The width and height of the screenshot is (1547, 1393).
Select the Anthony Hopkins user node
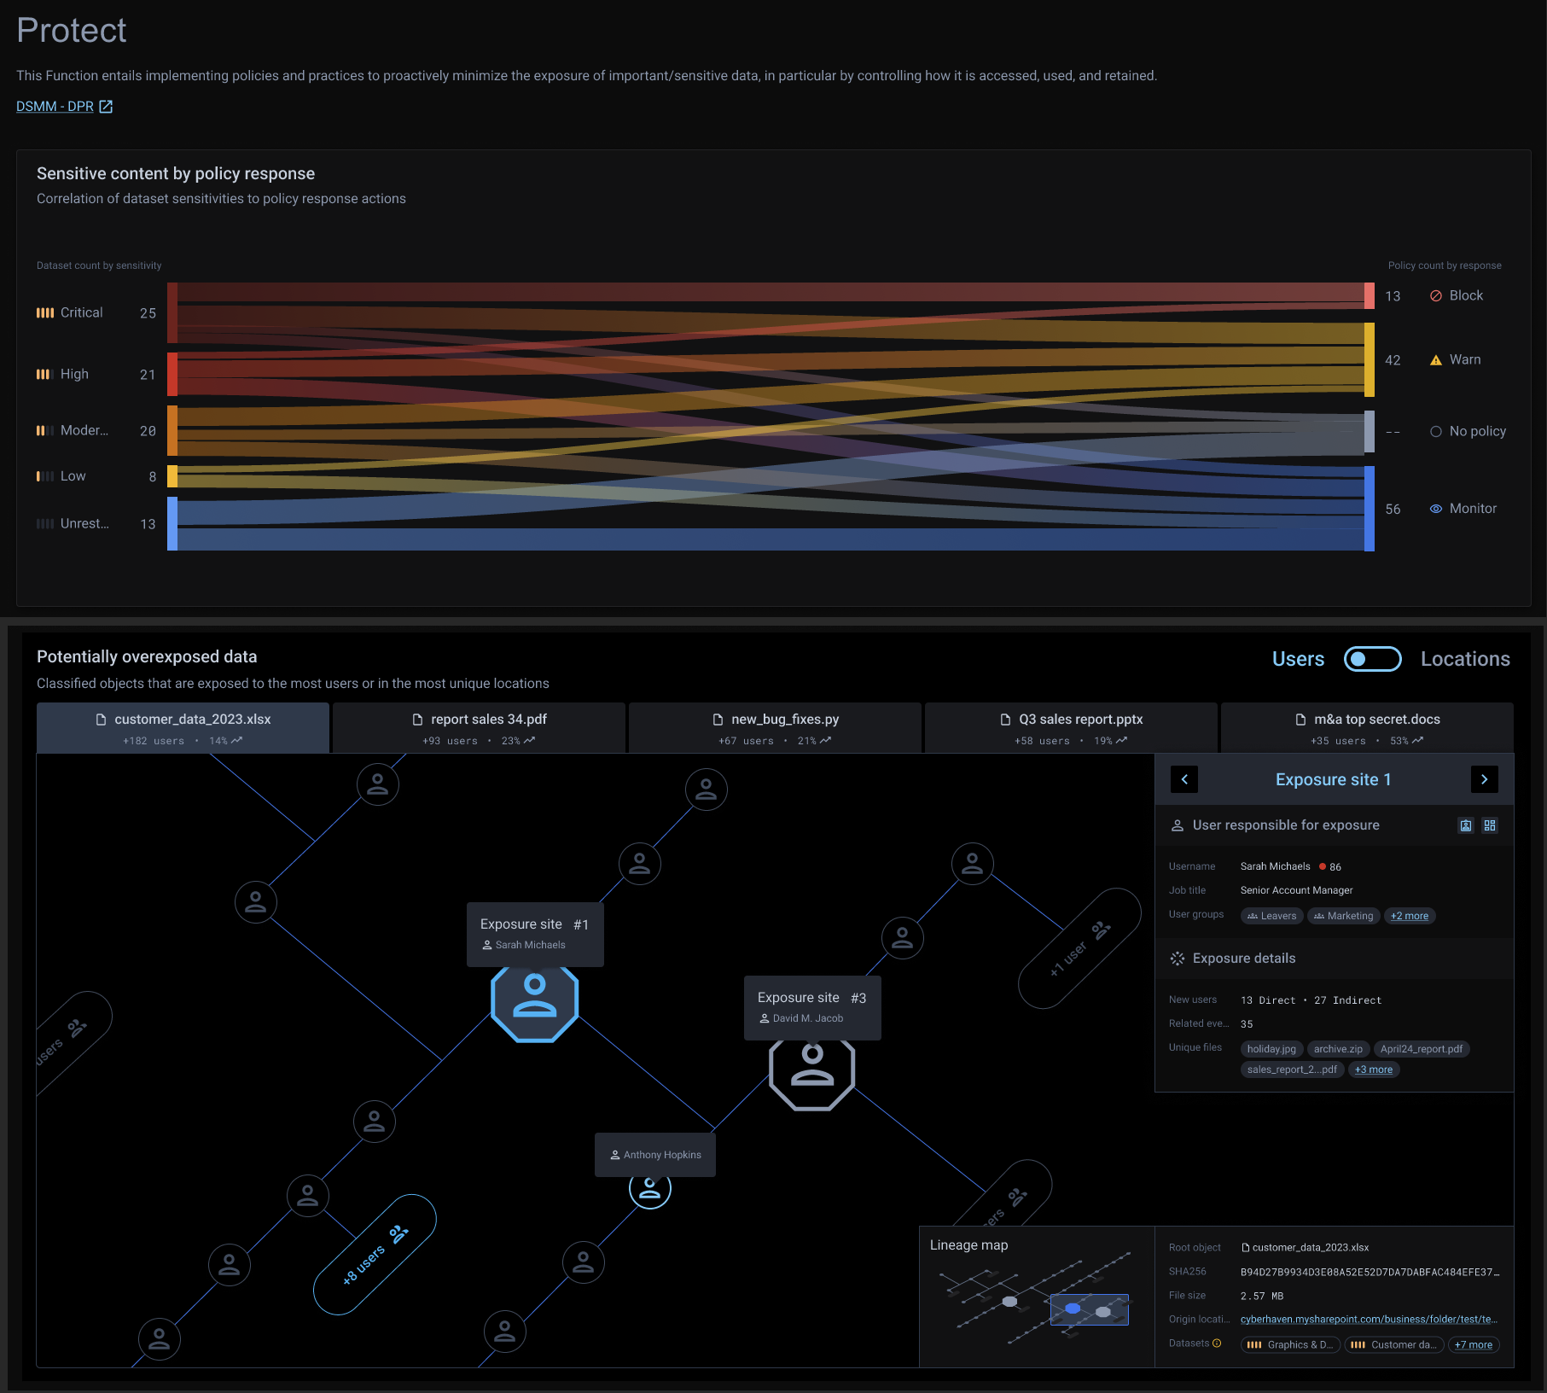pyautogui.click(x=650, y=1188)
